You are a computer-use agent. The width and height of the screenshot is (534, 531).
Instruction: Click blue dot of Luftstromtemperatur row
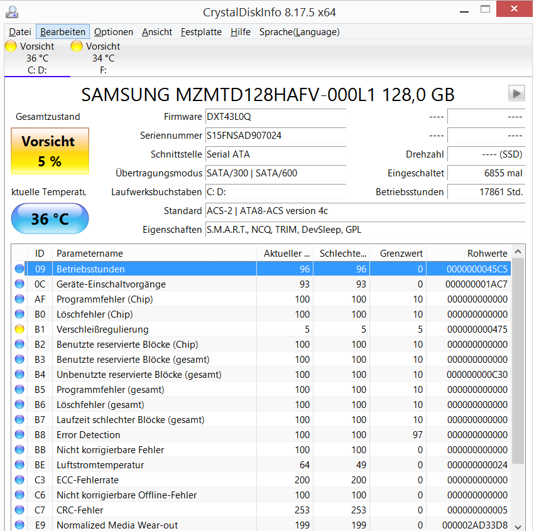[19, 464]
